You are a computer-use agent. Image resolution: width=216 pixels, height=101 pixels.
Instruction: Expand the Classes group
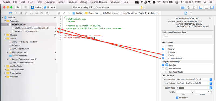tap(5, 35)
